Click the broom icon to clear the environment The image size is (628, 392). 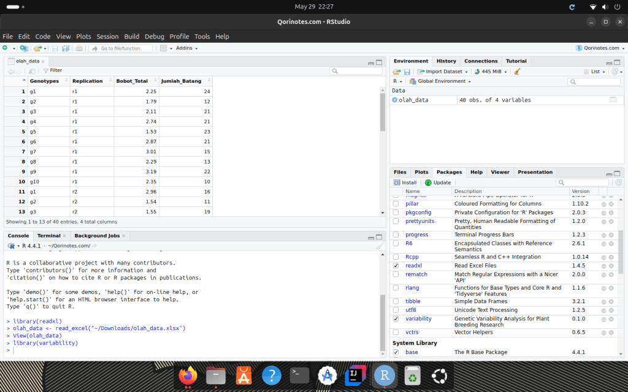(x=517, y=72)
